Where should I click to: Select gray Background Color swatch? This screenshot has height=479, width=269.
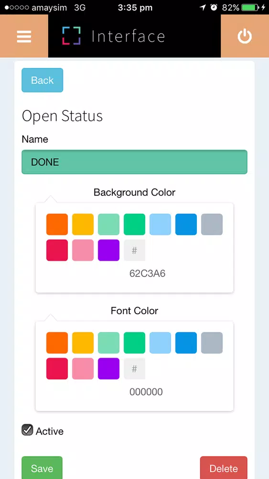pos(212,224)
